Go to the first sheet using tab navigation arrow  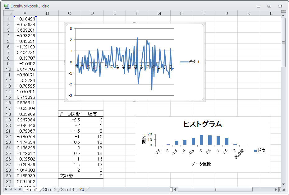(6, 189)
